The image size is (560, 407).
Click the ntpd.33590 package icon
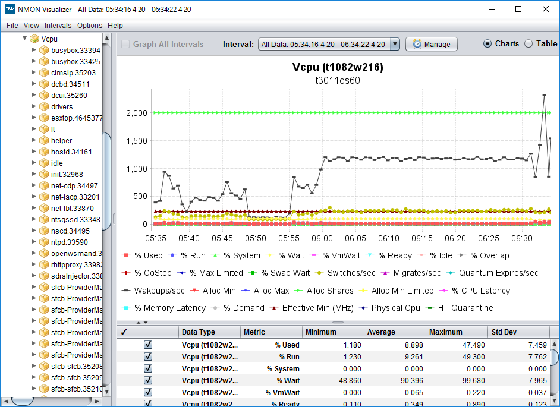click(43, 242)
